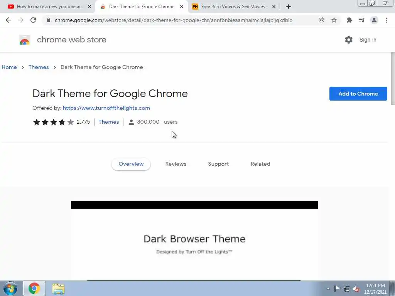Image resolution: width=395 pixels, height=296 pixels.
Task: Click the forward navigation arrow
Action: pyautogui.click(x=21, y=20)
